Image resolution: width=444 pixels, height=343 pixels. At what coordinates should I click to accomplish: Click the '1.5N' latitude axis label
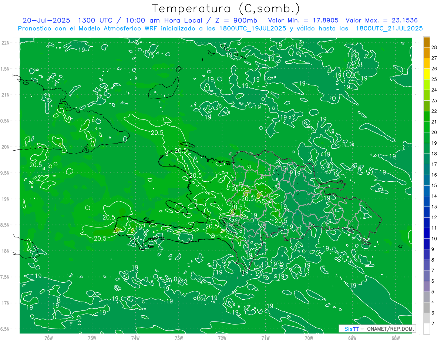tap(6, 69)
